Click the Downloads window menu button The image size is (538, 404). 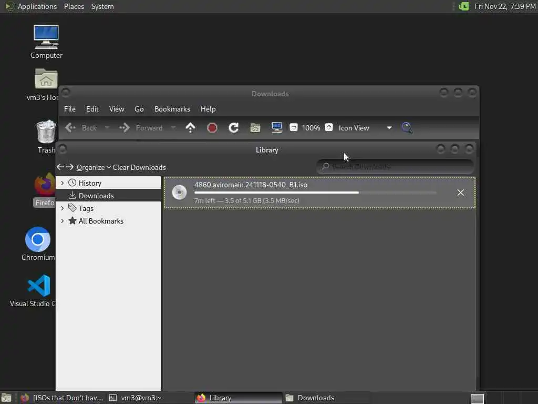click(x=66, y=92)
